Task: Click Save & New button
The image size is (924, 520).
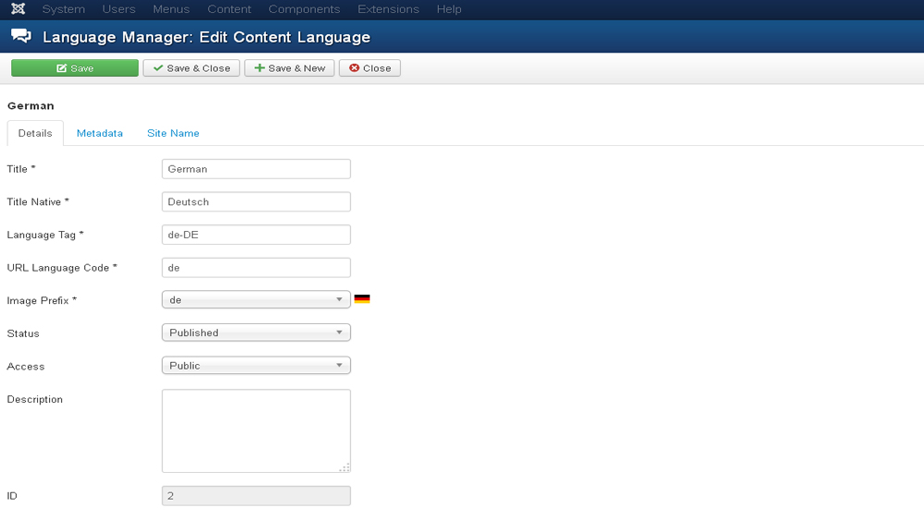Action: (x=289, y=68)
